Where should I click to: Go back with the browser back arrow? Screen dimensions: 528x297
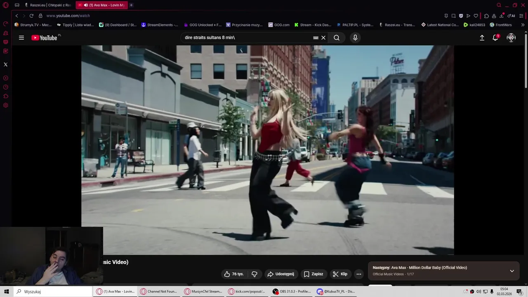(16, 16)
